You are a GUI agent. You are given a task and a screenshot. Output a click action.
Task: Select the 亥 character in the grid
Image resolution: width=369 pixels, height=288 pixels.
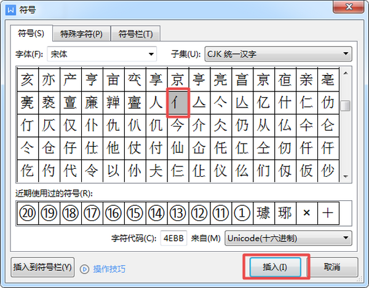coord(28,80)
